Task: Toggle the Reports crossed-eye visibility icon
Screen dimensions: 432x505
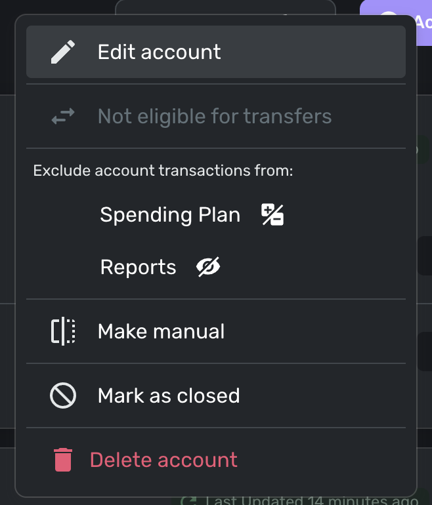Action: click(209, 267)
